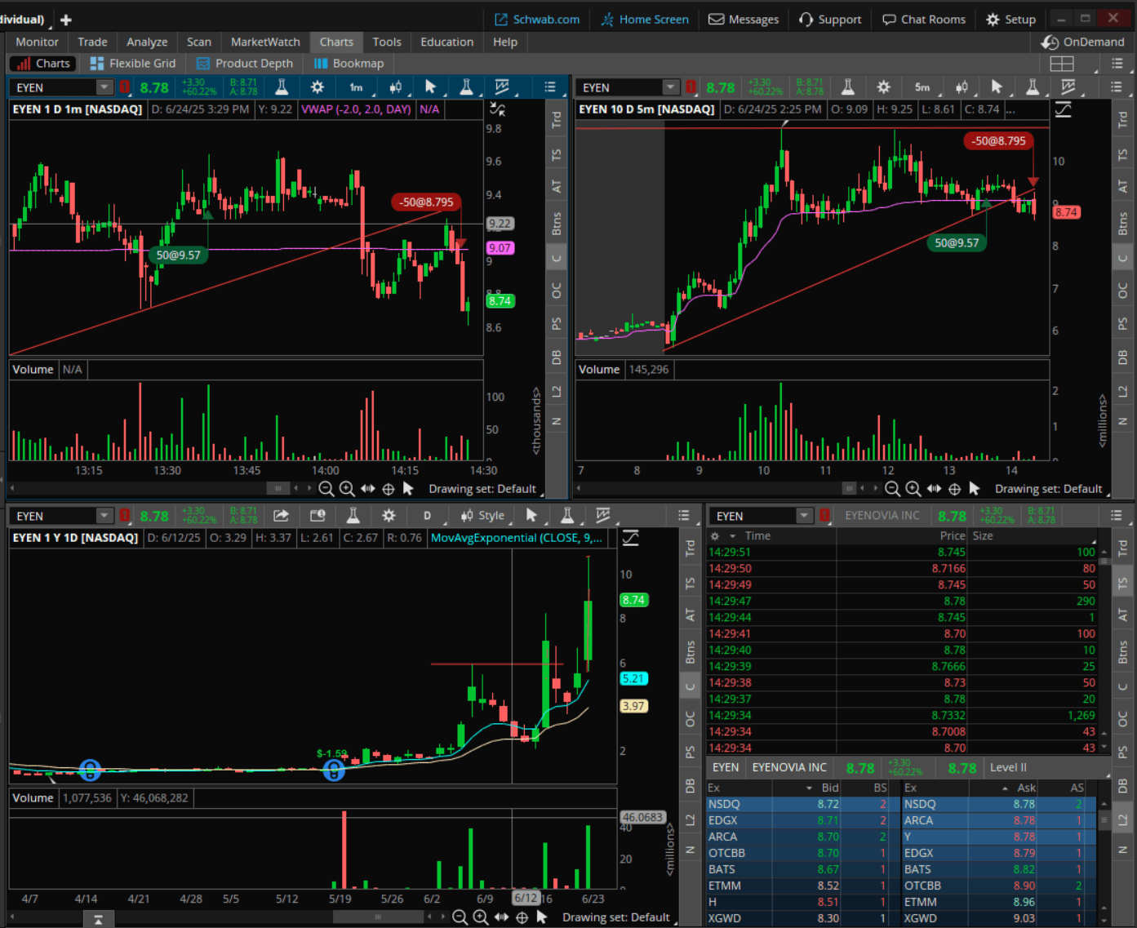Screen dimensions: 1137x928
Task: Open the Support button
Action: coord(830,20)
